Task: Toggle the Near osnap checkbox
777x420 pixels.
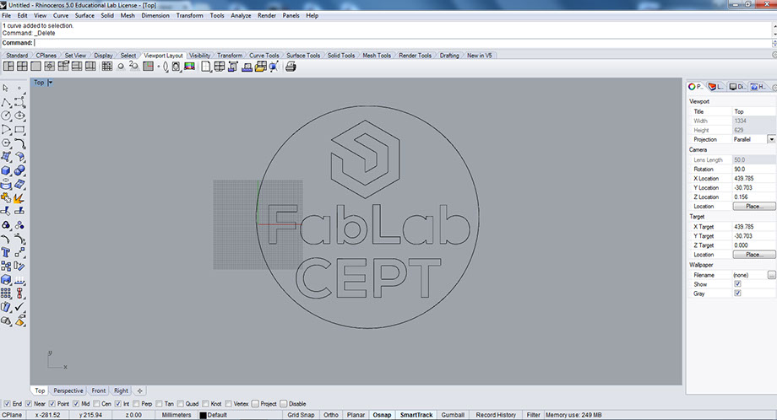Action: tap(29, 404)
